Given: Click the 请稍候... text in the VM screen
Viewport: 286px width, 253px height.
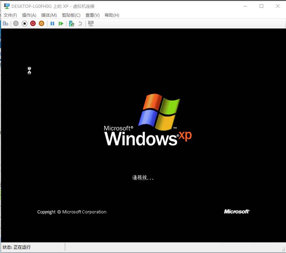Looking at the screenshot, I should pos(143,177).
